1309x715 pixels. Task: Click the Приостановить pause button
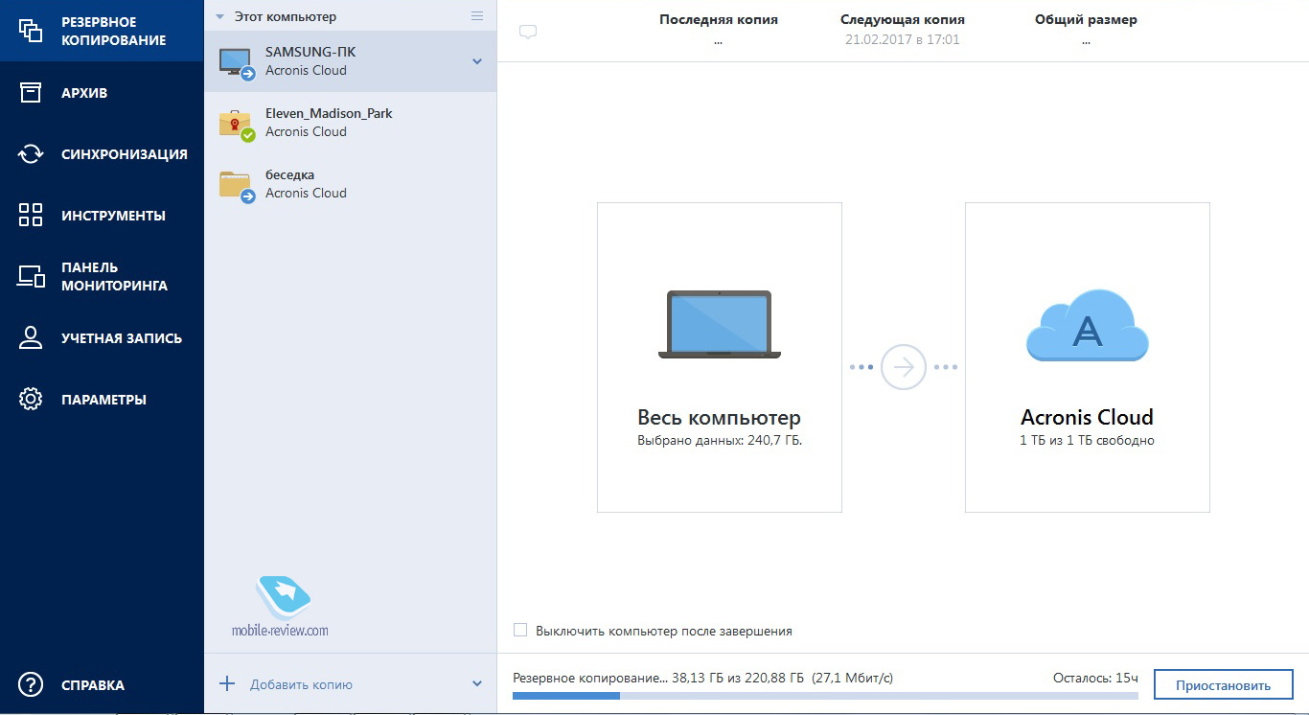pyautogui.click(x=1223, y=684)
